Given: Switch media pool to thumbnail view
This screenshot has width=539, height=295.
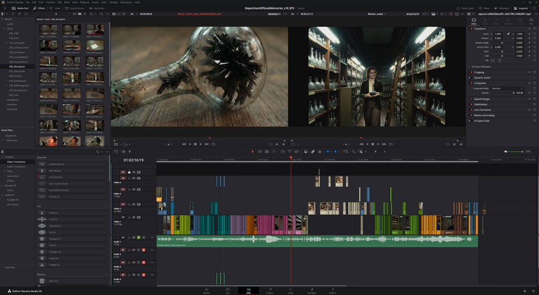Looking at the screenshot, I should click(x=80, y=14).
